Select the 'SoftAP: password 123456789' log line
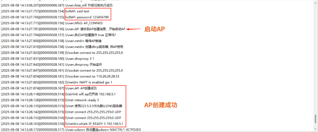 (55, 17)
